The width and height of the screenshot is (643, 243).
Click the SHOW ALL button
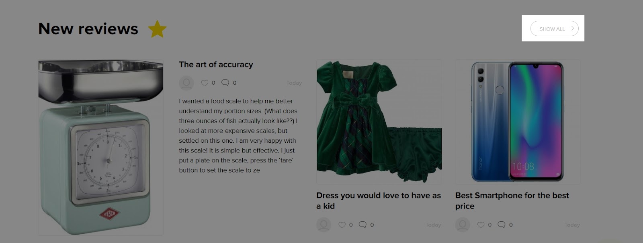pos(554,28)
